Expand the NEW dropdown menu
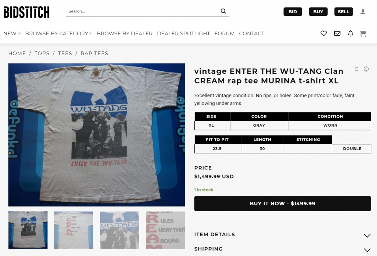 point(12,33)
